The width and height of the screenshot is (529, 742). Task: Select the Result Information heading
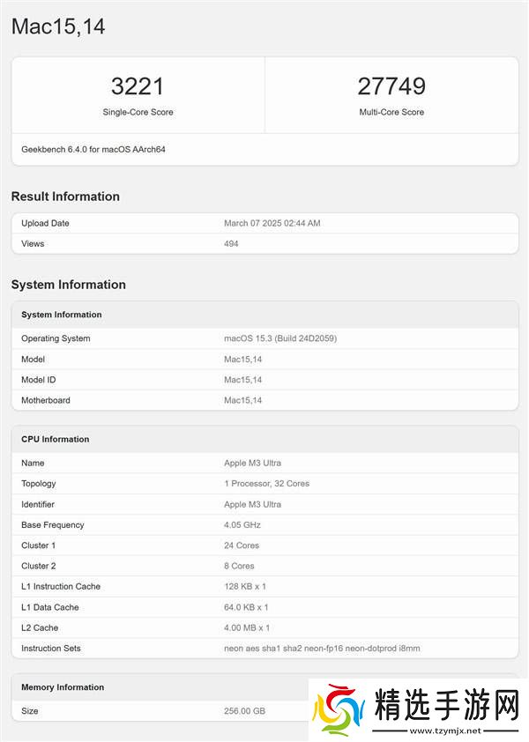pyautogui.click(x=65, y=197)
